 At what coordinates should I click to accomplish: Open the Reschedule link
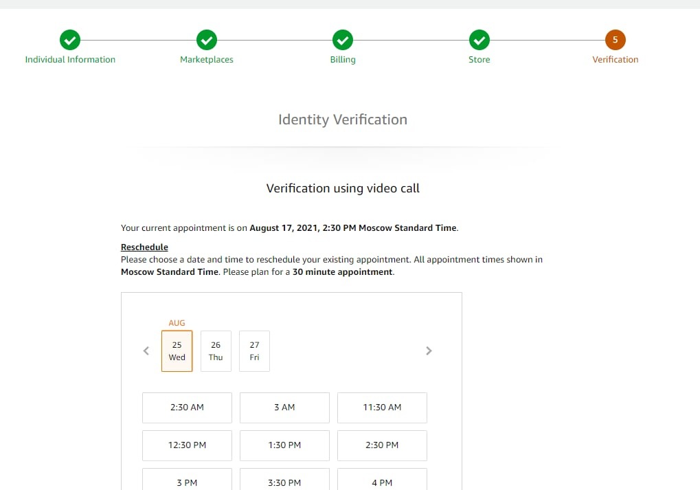(x=144, y=247)
